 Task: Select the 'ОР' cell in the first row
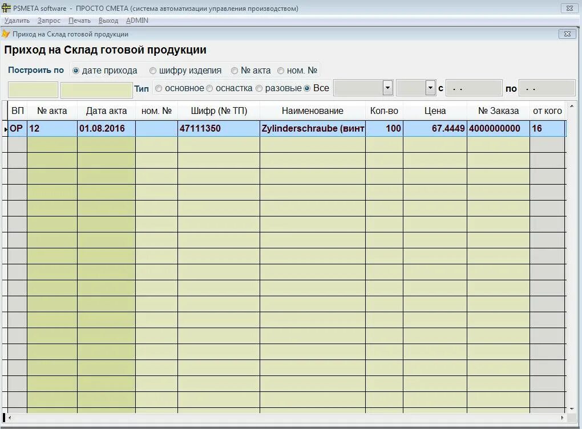[x=18, y=129]
